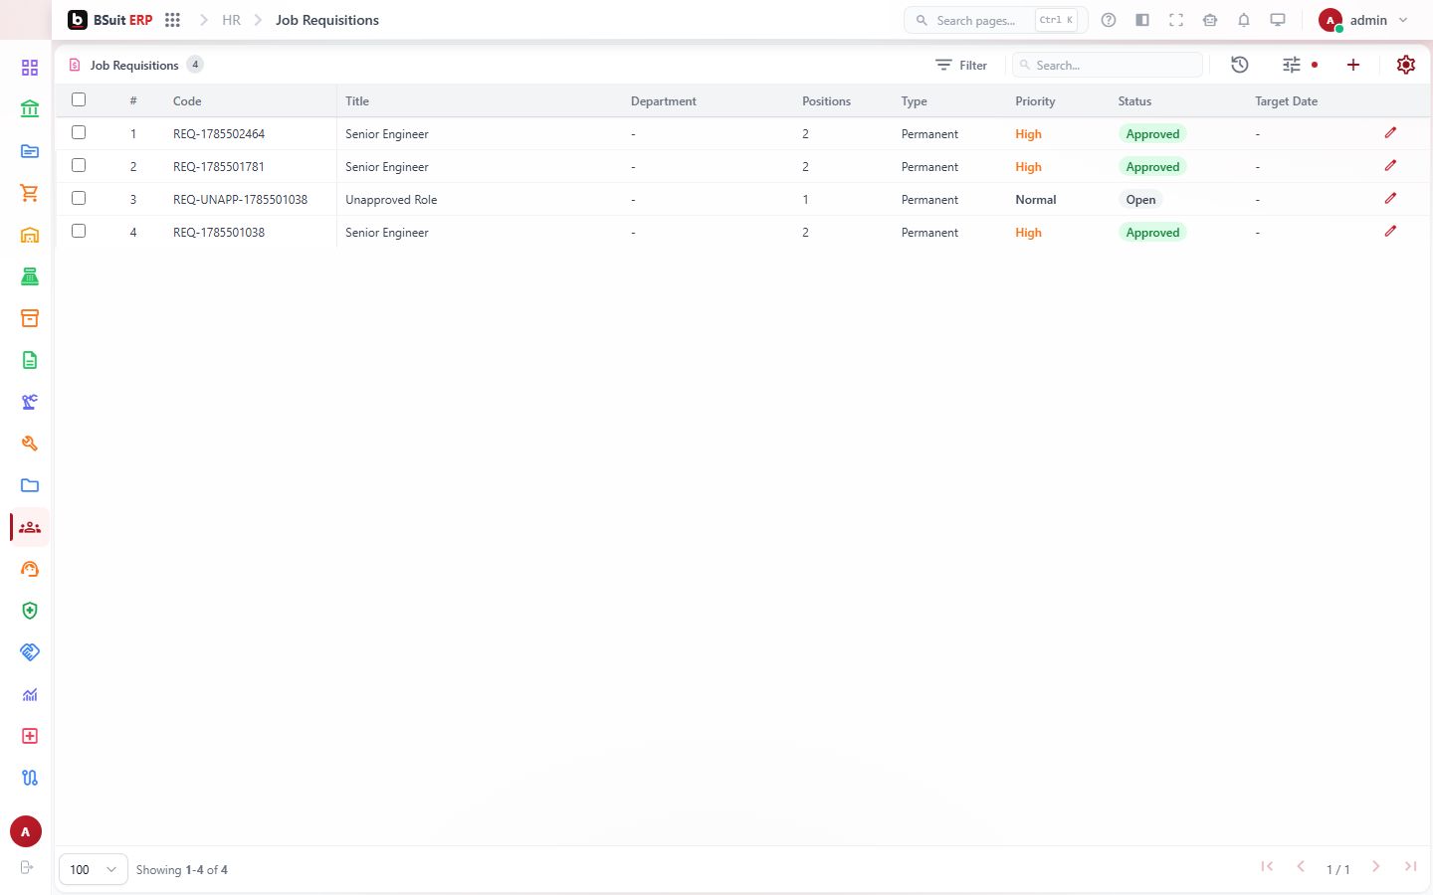
Task: Open the apps grid launcher next to BSuit ERP
Action: 172,20
